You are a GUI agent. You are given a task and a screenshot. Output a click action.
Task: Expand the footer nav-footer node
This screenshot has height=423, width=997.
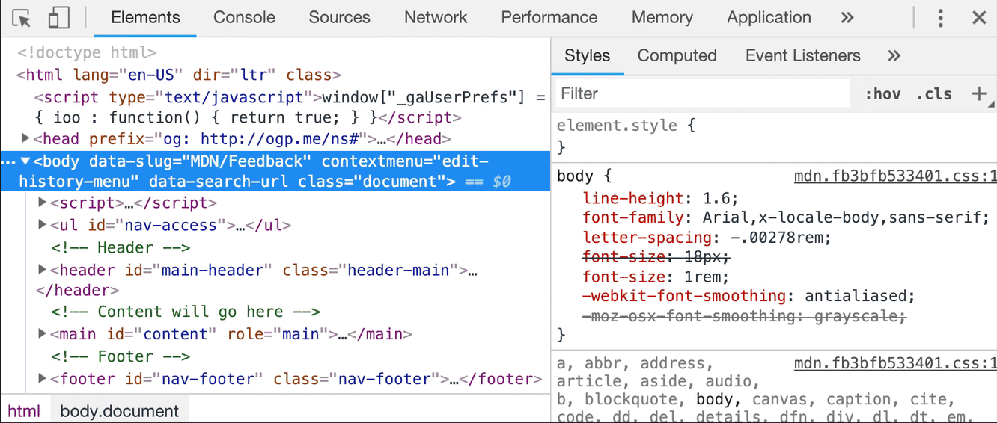(x=43, y=379)
